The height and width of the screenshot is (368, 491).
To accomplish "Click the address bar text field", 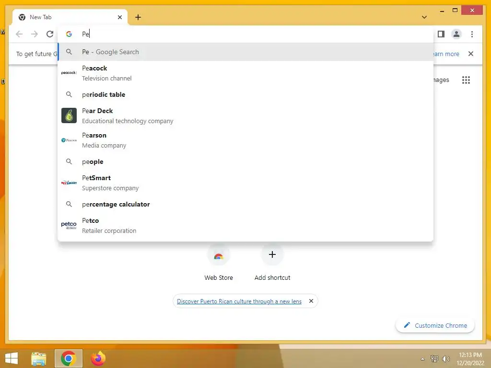I will pos(245,34).
